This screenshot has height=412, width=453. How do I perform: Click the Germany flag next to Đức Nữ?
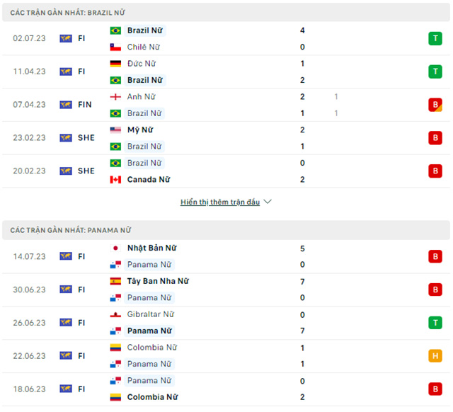coord(115,64)
